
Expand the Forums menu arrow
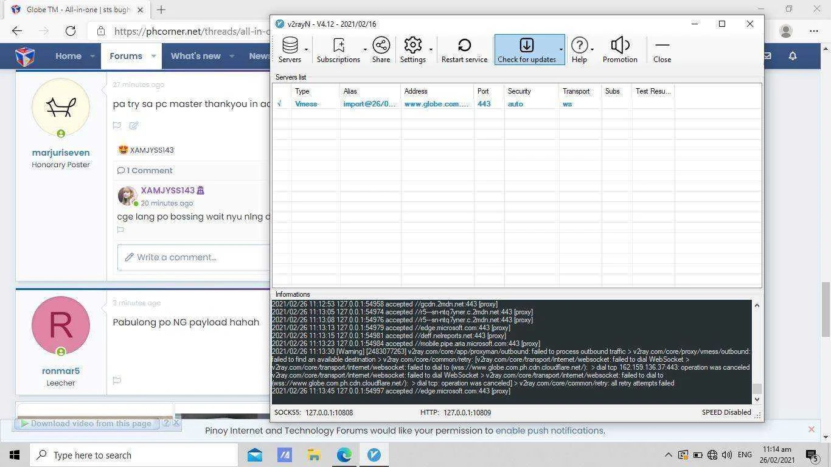pyautogui.click(x=153, y=56)
